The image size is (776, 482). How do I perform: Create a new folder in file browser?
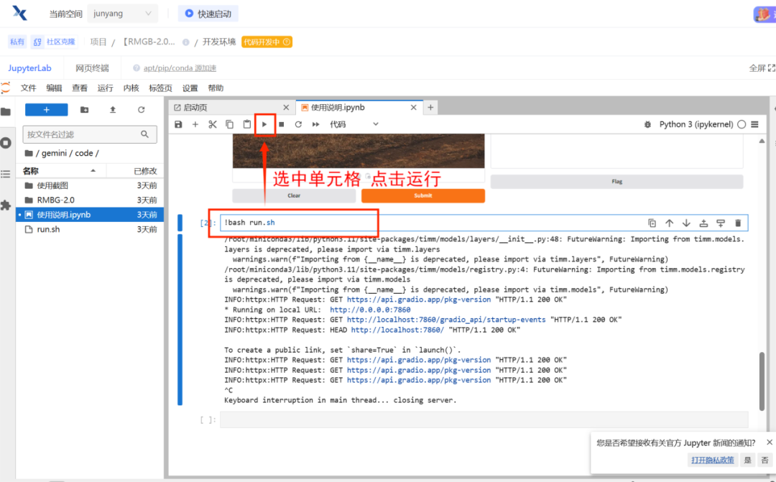(85, 110)
